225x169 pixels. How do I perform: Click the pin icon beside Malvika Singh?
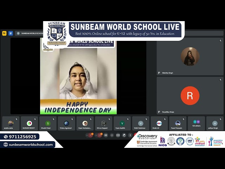coord(159,73)
